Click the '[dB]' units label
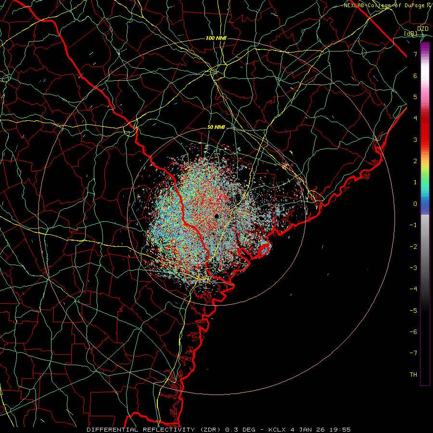The image size is (433, 433). 411,33
